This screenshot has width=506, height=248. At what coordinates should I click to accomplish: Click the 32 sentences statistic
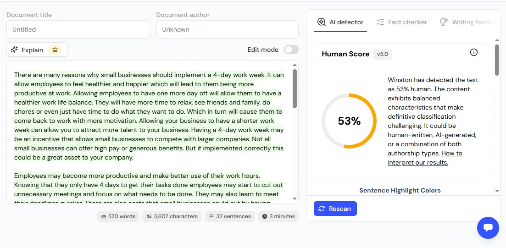[230, 216]
